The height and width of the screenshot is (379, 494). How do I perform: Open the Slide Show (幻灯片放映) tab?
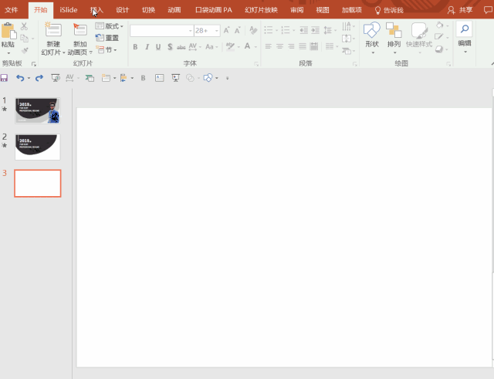(x=261, y=10)
